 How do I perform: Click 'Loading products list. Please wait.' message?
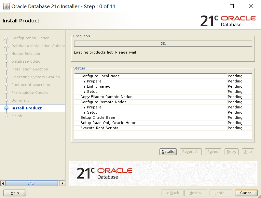[105, 52]
